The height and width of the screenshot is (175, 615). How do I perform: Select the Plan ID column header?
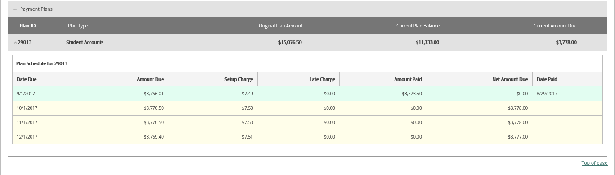coord(27,26)
